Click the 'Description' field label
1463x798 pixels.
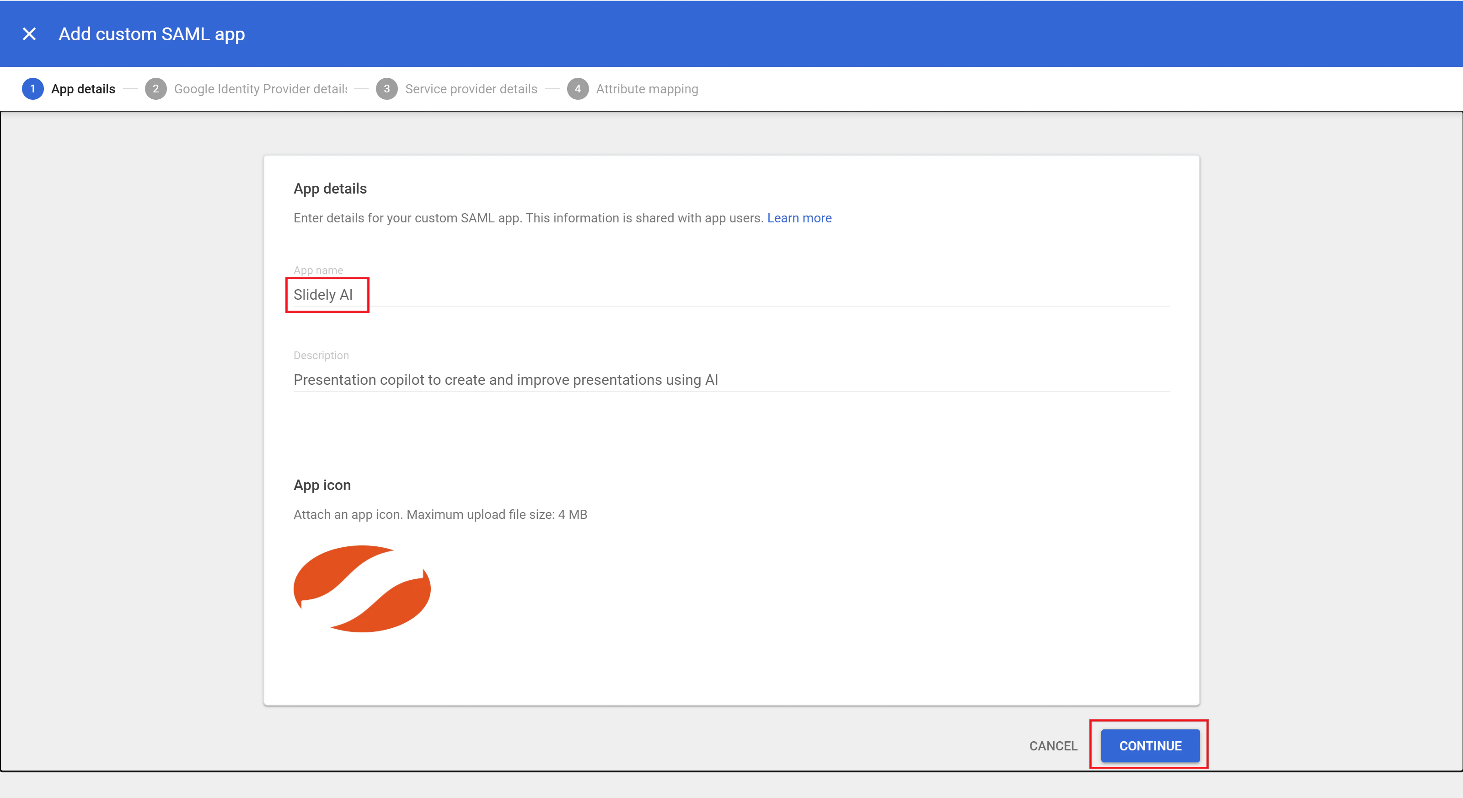coord(321,355)
